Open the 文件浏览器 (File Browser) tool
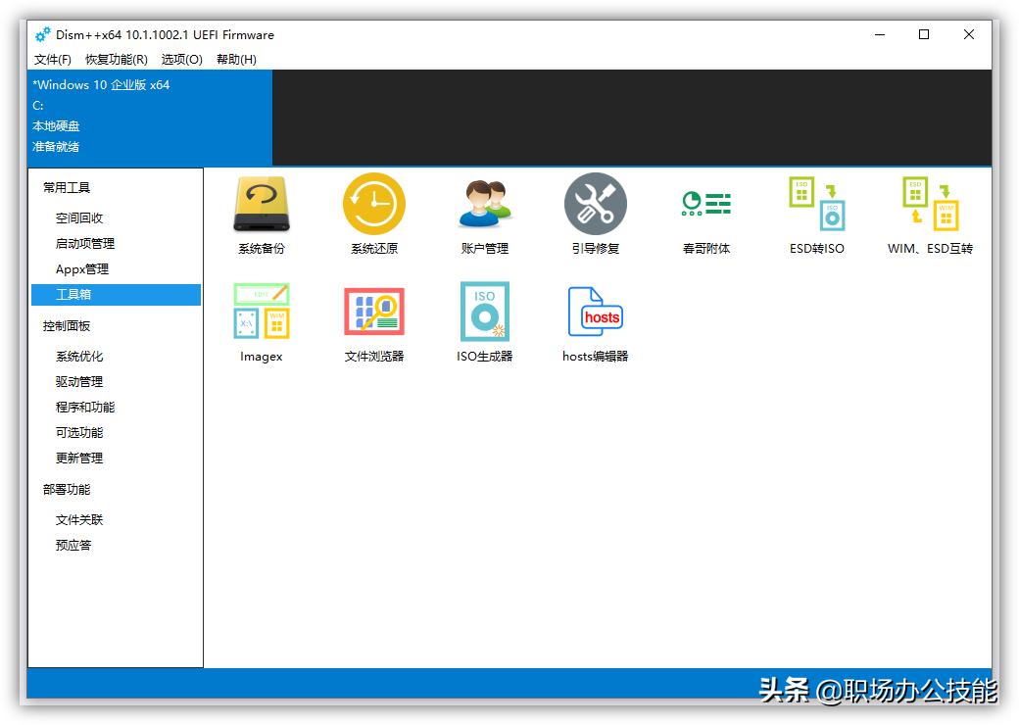 click(372, 321)
